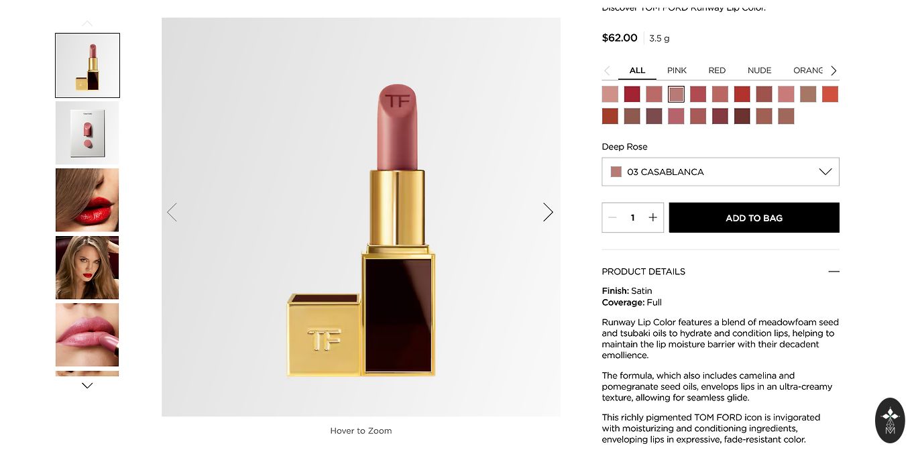Pick the first light pink shade swatch
This screenshot has height=454, width=916.
tap(610, 95)
